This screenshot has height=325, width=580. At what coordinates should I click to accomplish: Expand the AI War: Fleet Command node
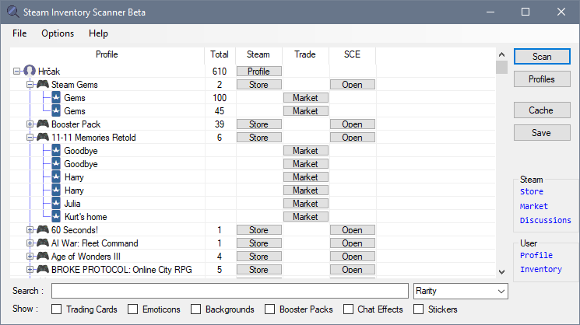coord(30,243)
